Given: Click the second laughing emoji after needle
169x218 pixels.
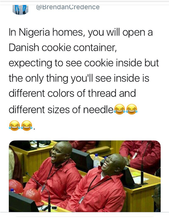Looking at the screenshot, I should coord(132,109).
